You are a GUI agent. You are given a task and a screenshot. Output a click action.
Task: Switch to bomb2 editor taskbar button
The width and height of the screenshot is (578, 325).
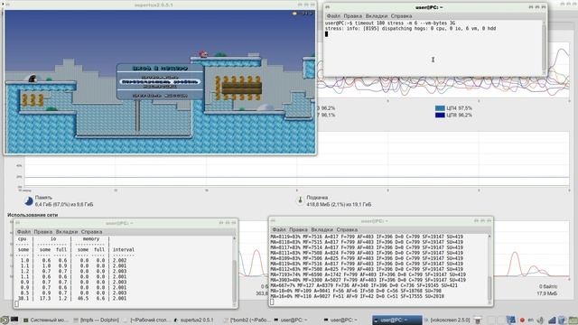click(247, 320)
